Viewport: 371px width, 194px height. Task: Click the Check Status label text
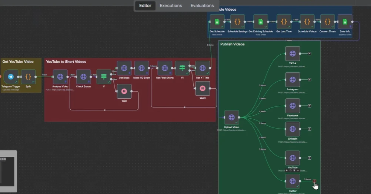point(83,86)
